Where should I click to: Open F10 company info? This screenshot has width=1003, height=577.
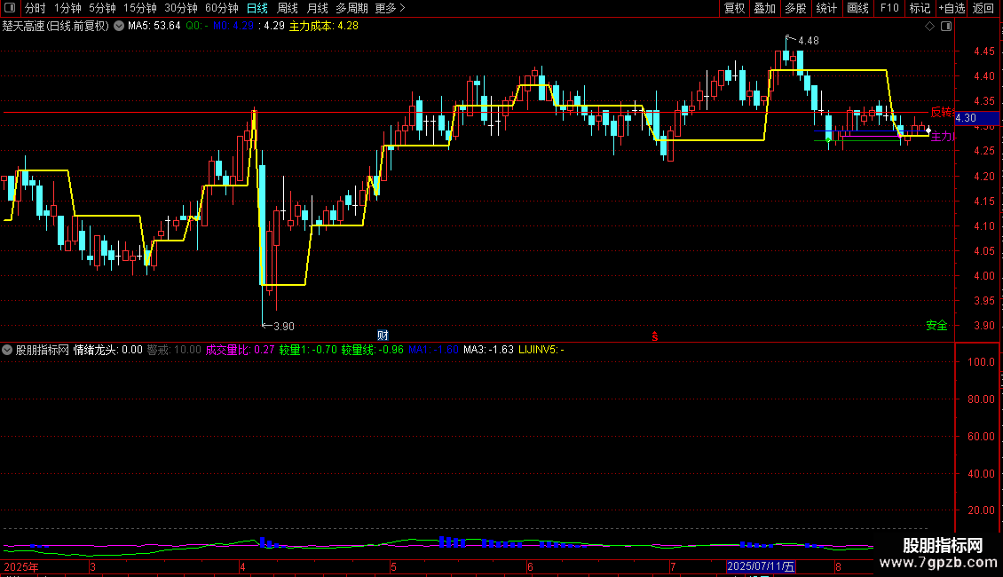point(889,8)
